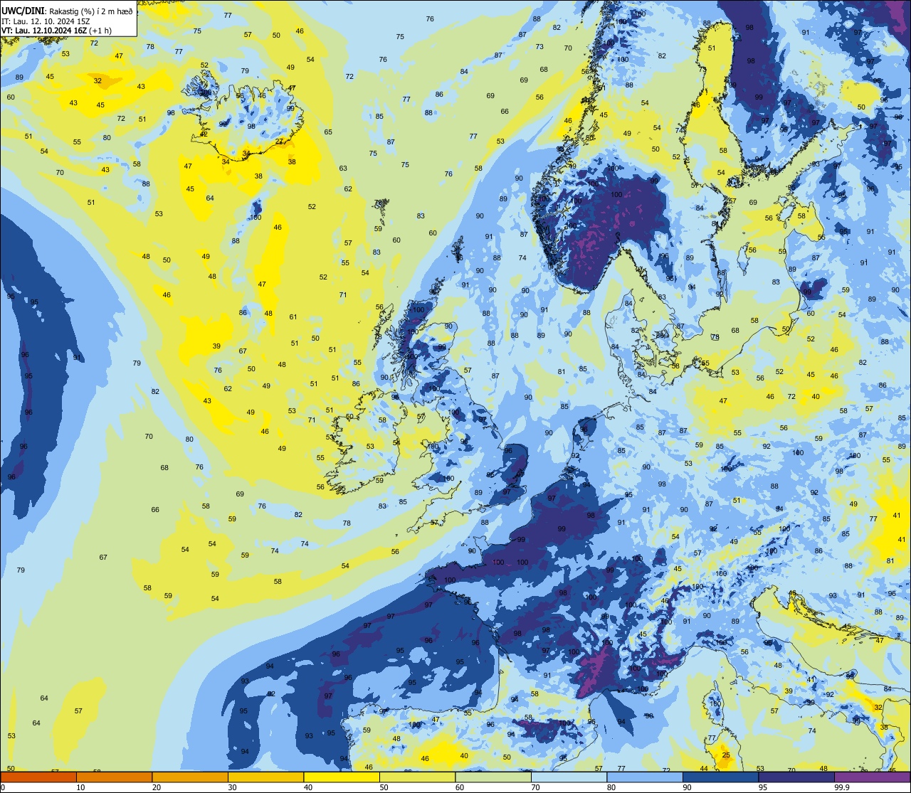This screenshot has width=911, height=793.
Task: Select the "(+1 h)" forecast offset text
Action: click(100, 31)
